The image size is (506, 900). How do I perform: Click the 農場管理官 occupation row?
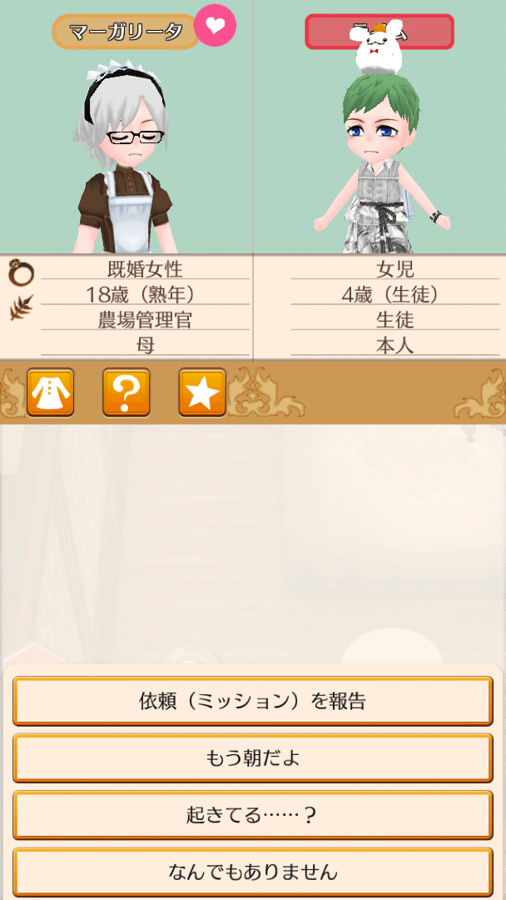click(x=145, y=319)
